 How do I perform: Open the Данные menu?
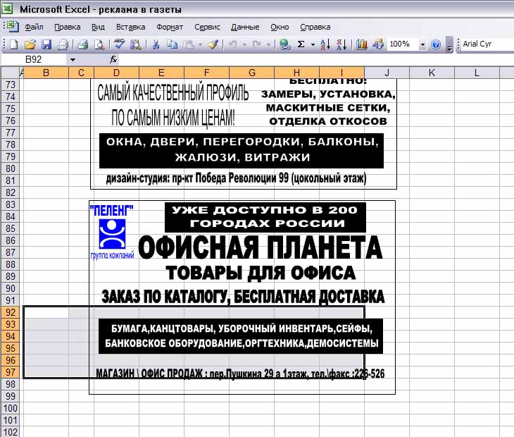245,27
